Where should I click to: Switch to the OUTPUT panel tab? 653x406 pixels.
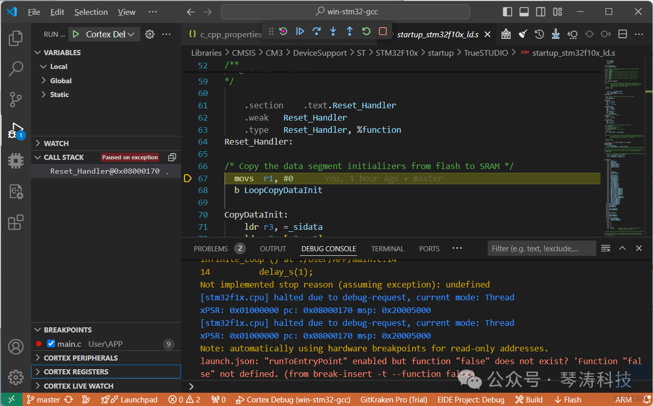point(273,249)
